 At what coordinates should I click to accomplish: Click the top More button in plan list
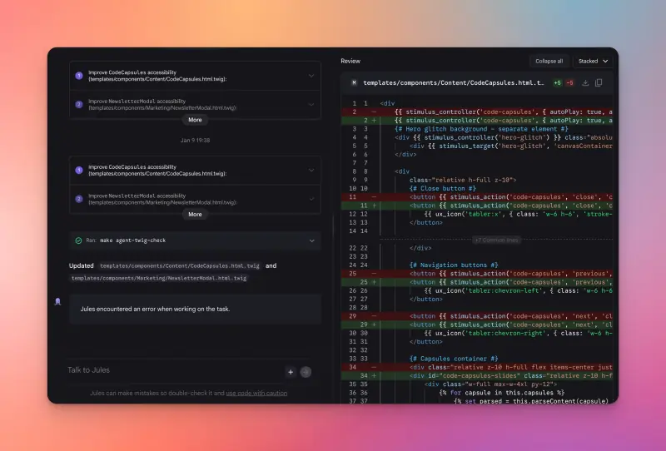[195, 120]
